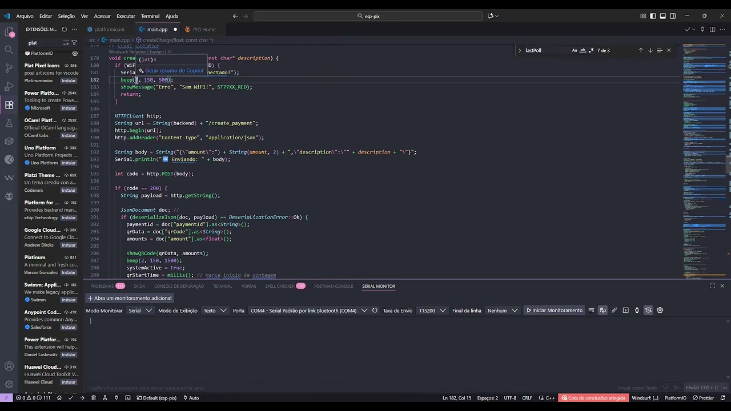Screen dimensions: 731x411
Task: Open the Taxa de Envio 115200 dropdown
Action: coord(432,311)
